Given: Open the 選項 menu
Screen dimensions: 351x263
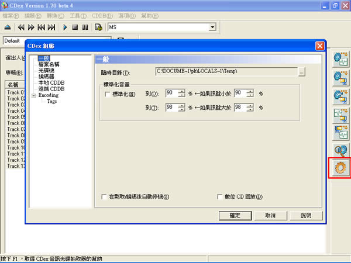Looking at the screenshot, I should pyautogui.click(x=127, y=16).
